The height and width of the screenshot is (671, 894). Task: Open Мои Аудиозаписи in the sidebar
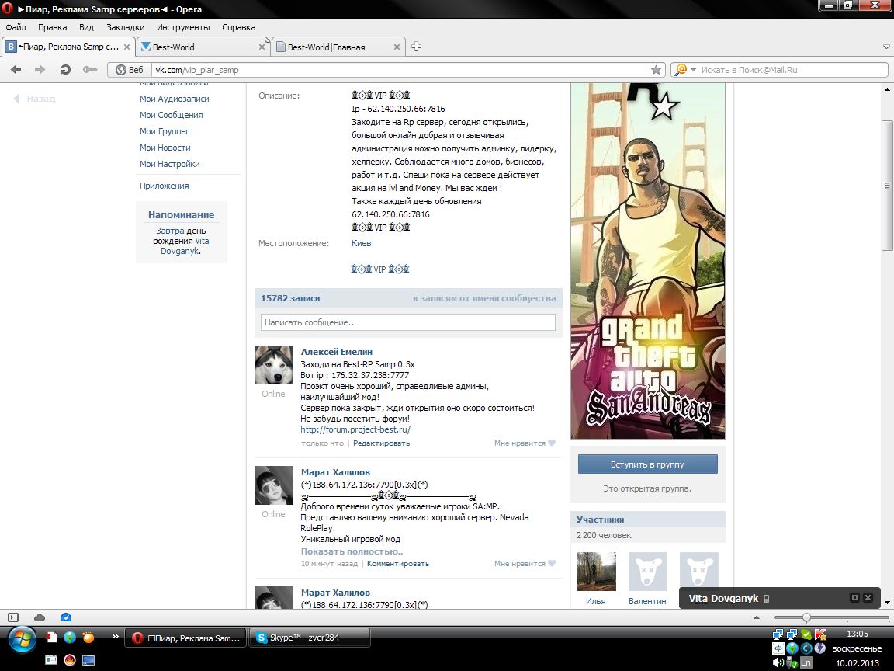(175, 99)
